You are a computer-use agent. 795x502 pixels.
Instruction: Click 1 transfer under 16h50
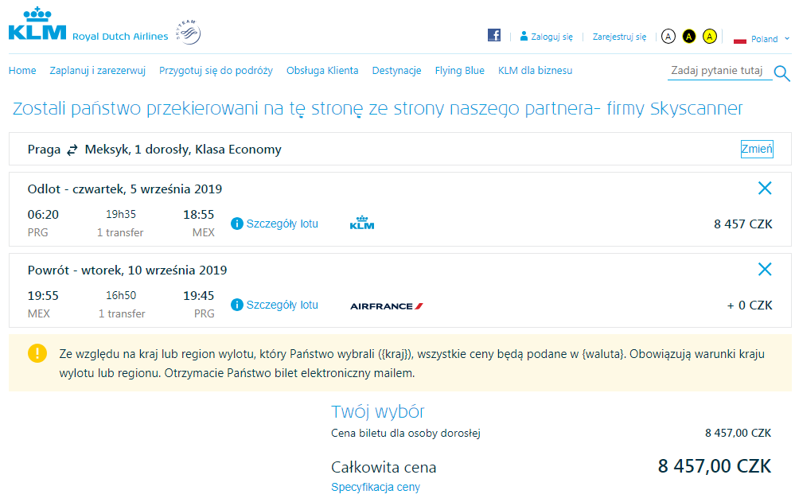pos(122,314)
